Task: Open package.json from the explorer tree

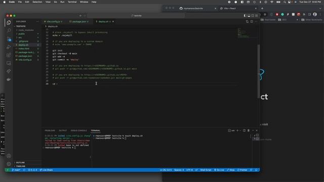Action: 25,56
